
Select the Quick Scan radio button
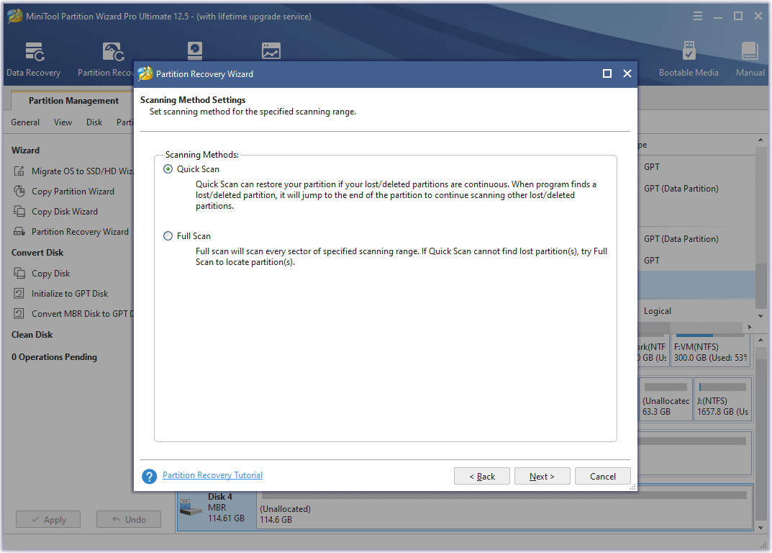[168, 169]
